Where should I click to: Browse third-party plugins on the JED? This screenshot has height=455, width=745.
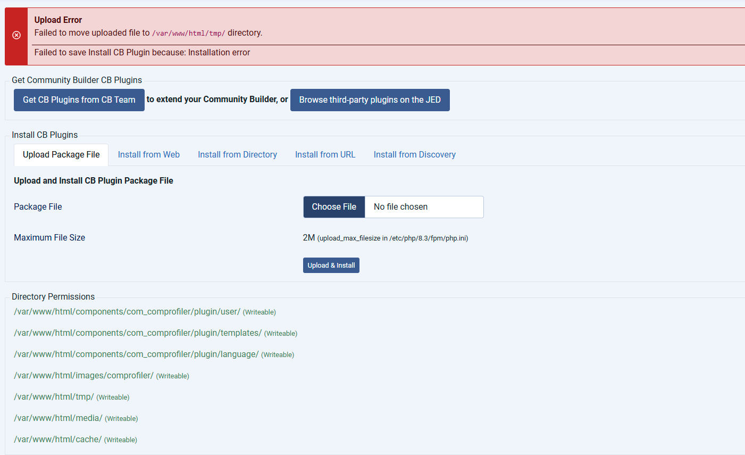[x=370, y=100]
